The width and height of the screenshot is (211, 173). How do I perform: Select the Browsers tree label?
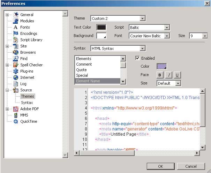(28, 52)
